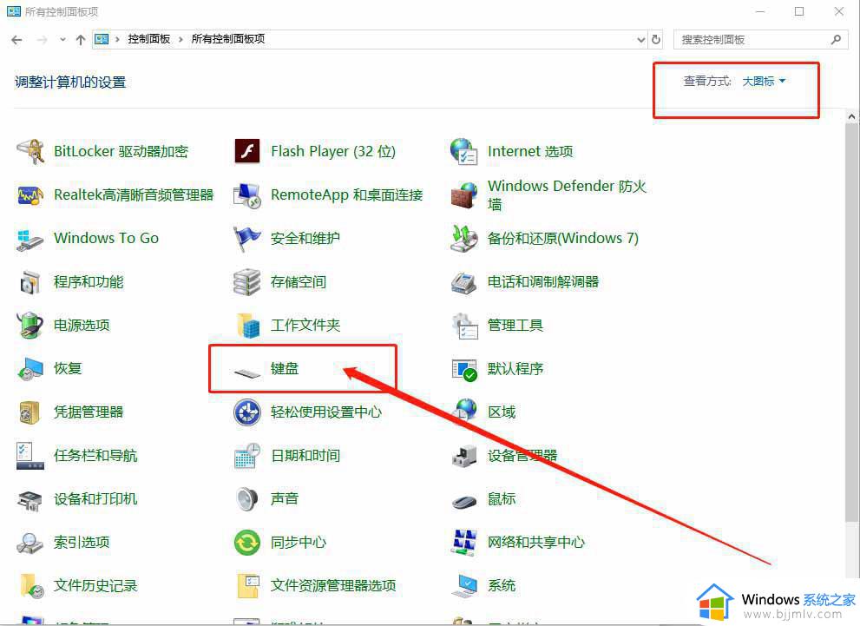Open the 恢复 text link
This screenshot has height=626, width=860.
[x=68, y=368]
